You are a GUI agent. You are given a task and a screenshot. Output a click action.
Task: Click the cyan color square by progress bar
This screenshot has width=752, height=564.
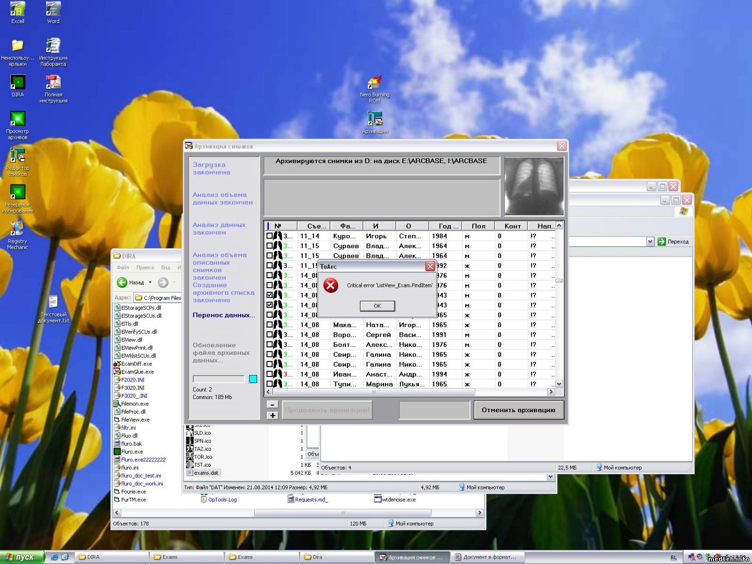coord(253,379)
